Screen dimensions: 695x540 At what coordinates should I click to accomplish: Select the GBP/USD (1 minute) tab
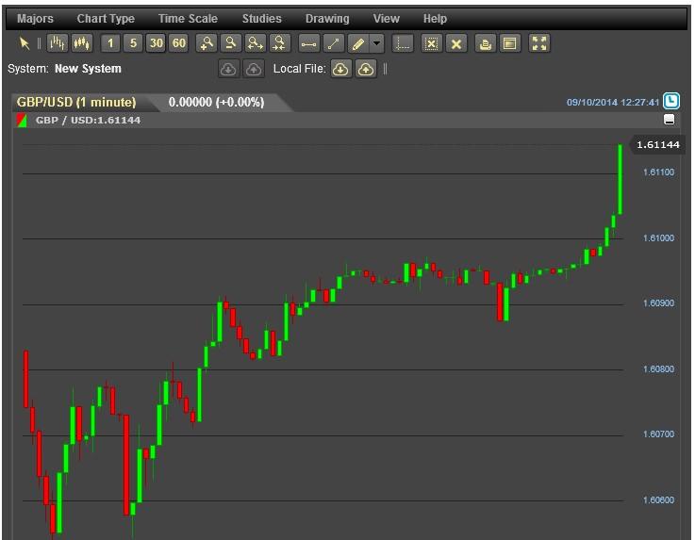(x=76, y=103)
